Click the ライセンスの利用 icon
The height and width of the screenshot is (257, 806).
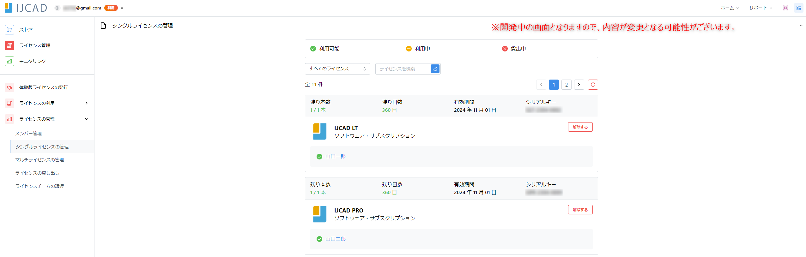(x=9, y=103)
